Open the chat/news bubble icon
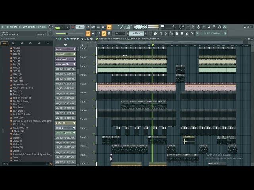The width and height of the screenshot is (254, 190). [x=219, y=27]
